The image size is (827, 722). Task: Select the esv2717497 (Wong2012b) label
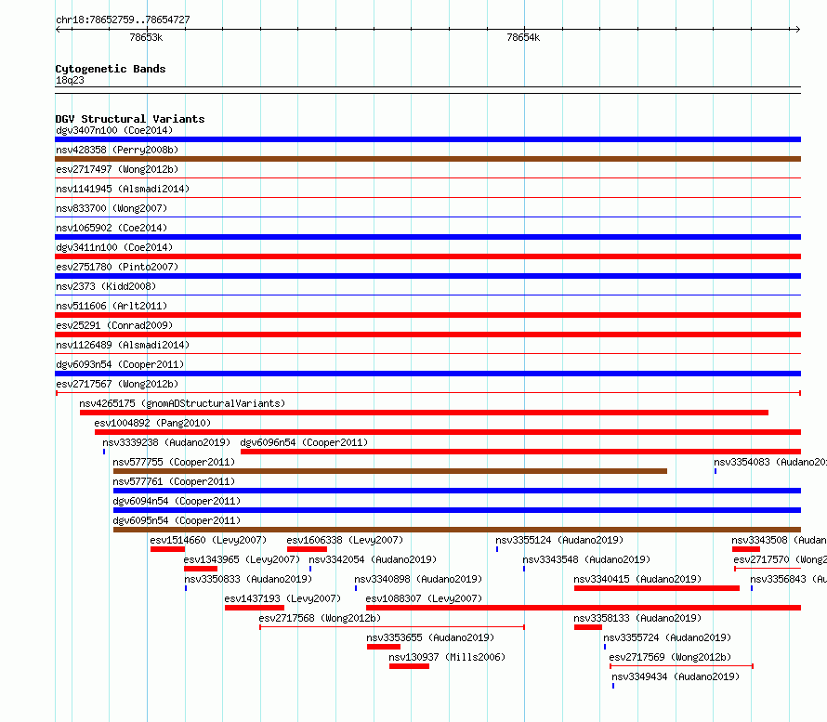pyautogui.click(x=117, y=169)
